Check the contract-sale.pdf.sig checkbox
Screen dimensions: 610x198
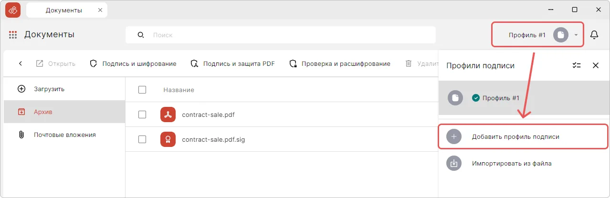pyautogui.click(x=142, y=139)
